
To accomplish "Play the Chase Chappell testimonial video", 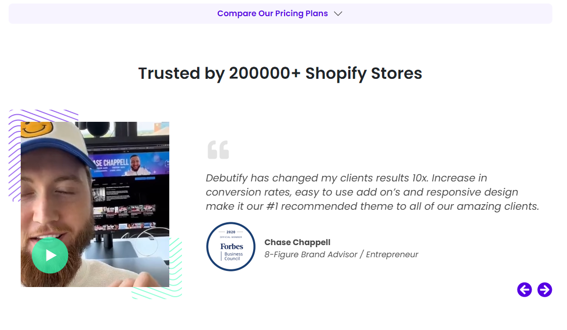I will coord(50,255).
